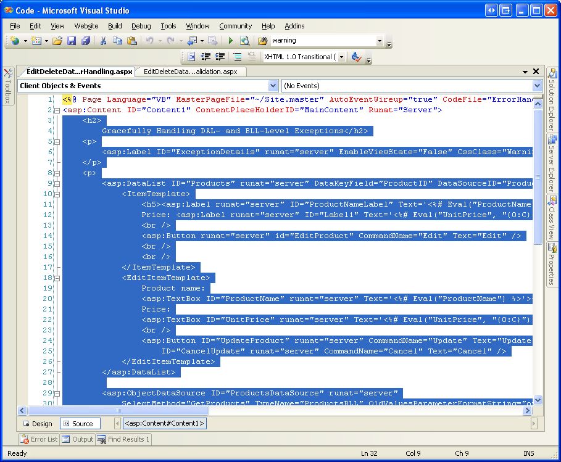Viewport: 561px width, 462px height.
Task: Click the Cut scissors icon
Action: click(104, 41)
